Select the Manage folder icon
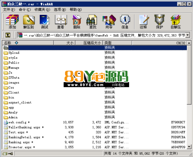193x157 pixels. (x=6, y=68)
